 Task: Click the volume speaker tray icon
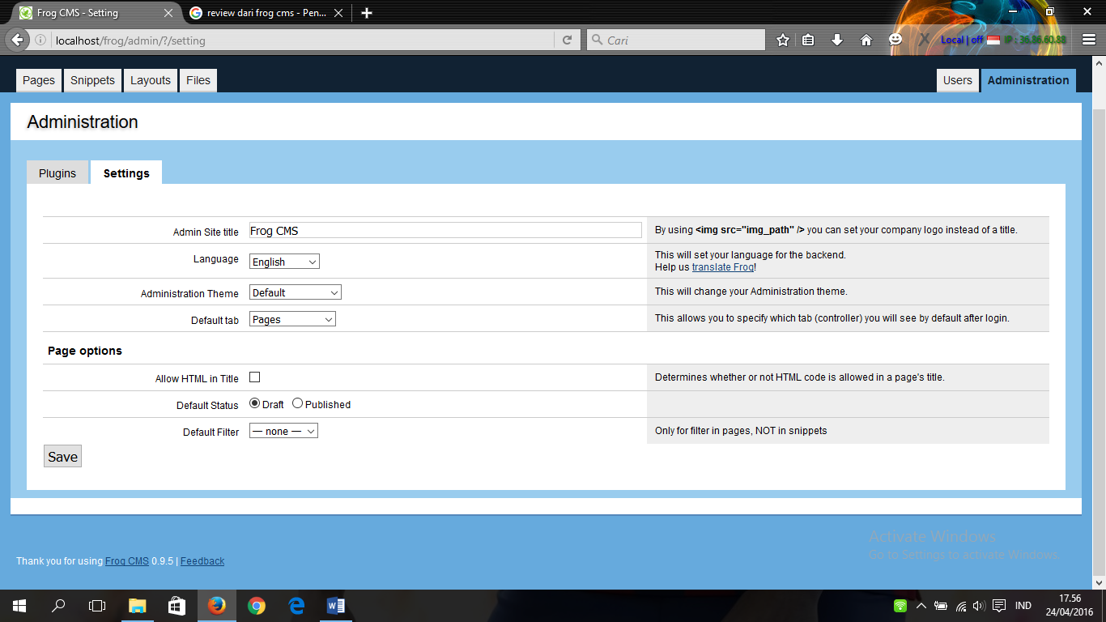(978, 606)
